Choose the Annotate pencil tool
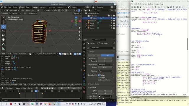189x106 pixels. click(3, 44)
